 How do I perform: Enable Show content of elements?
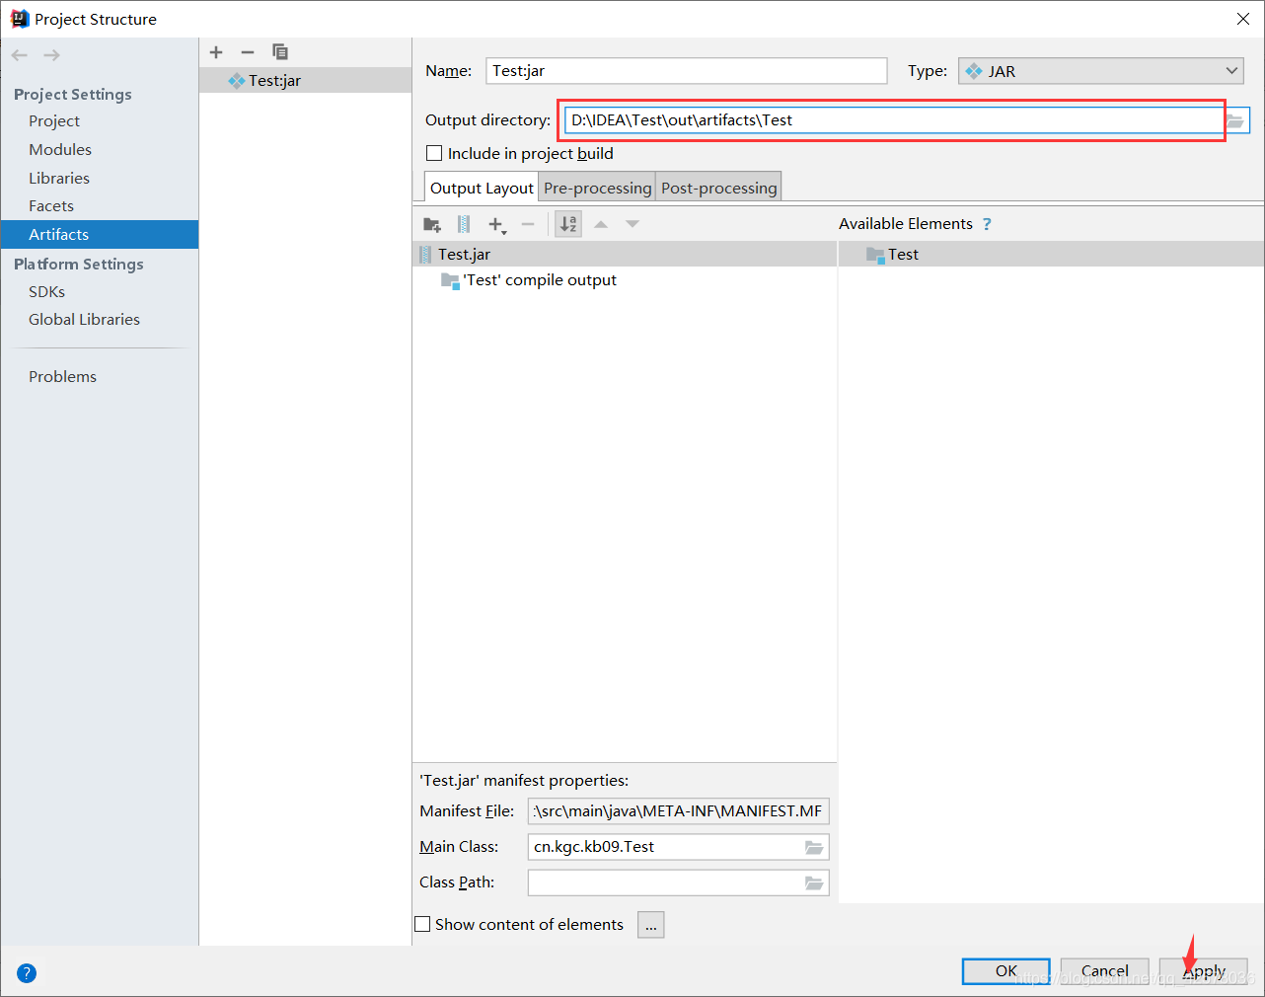click(x=422, y=924)
